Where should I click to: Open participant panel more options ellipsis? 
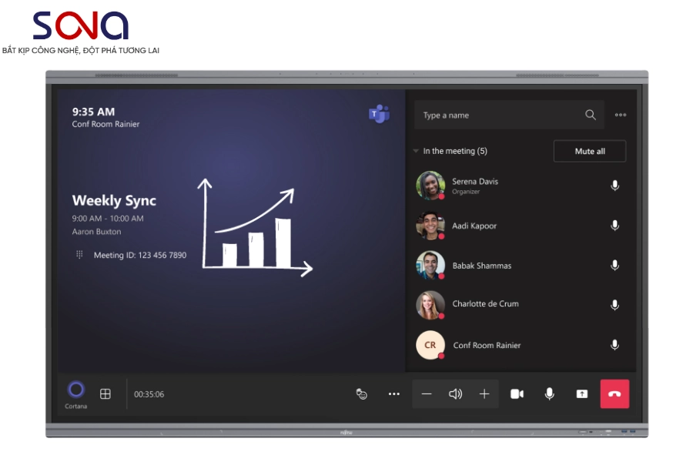coord(621,115)
